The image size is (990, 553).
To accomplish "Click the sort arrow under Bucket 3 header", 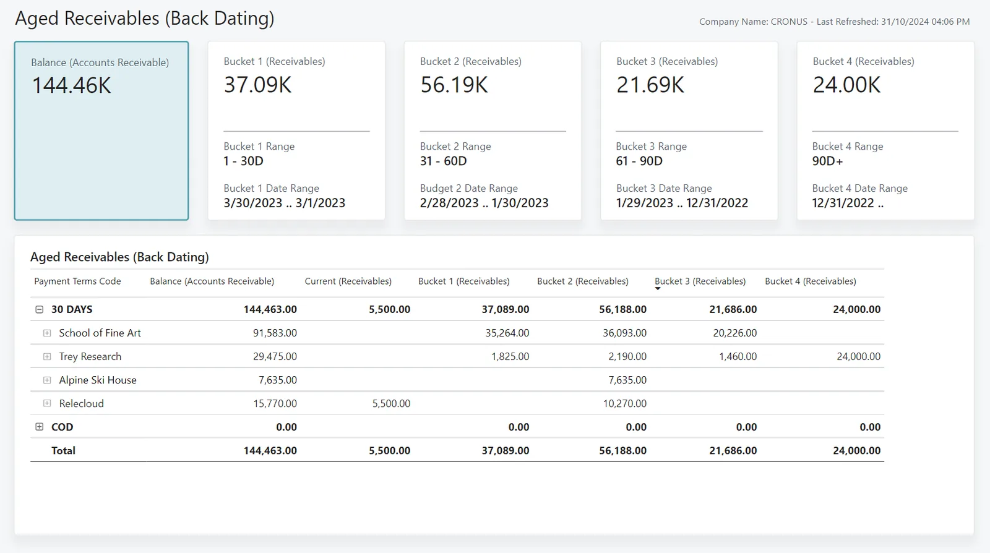I will click(658, 289).
